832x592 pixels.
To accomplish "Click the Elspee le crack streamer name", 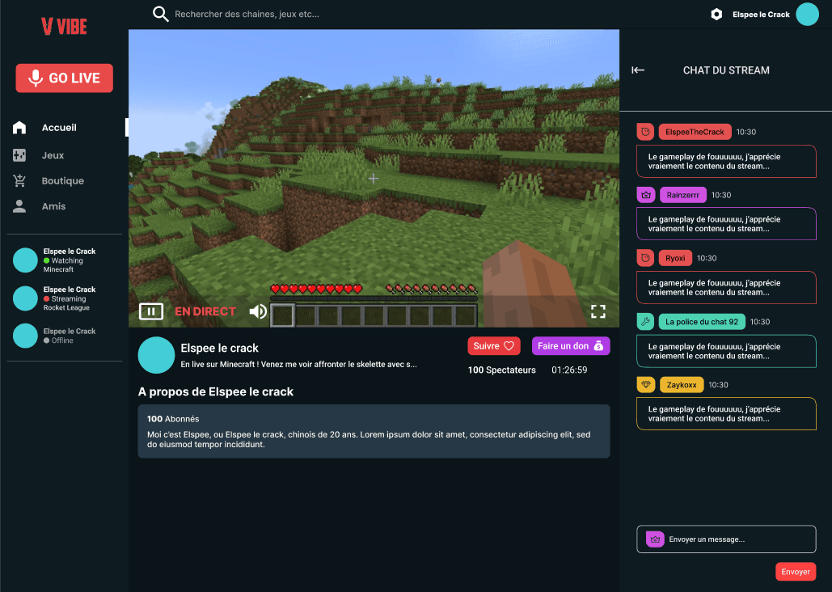I will coord(219,348).
